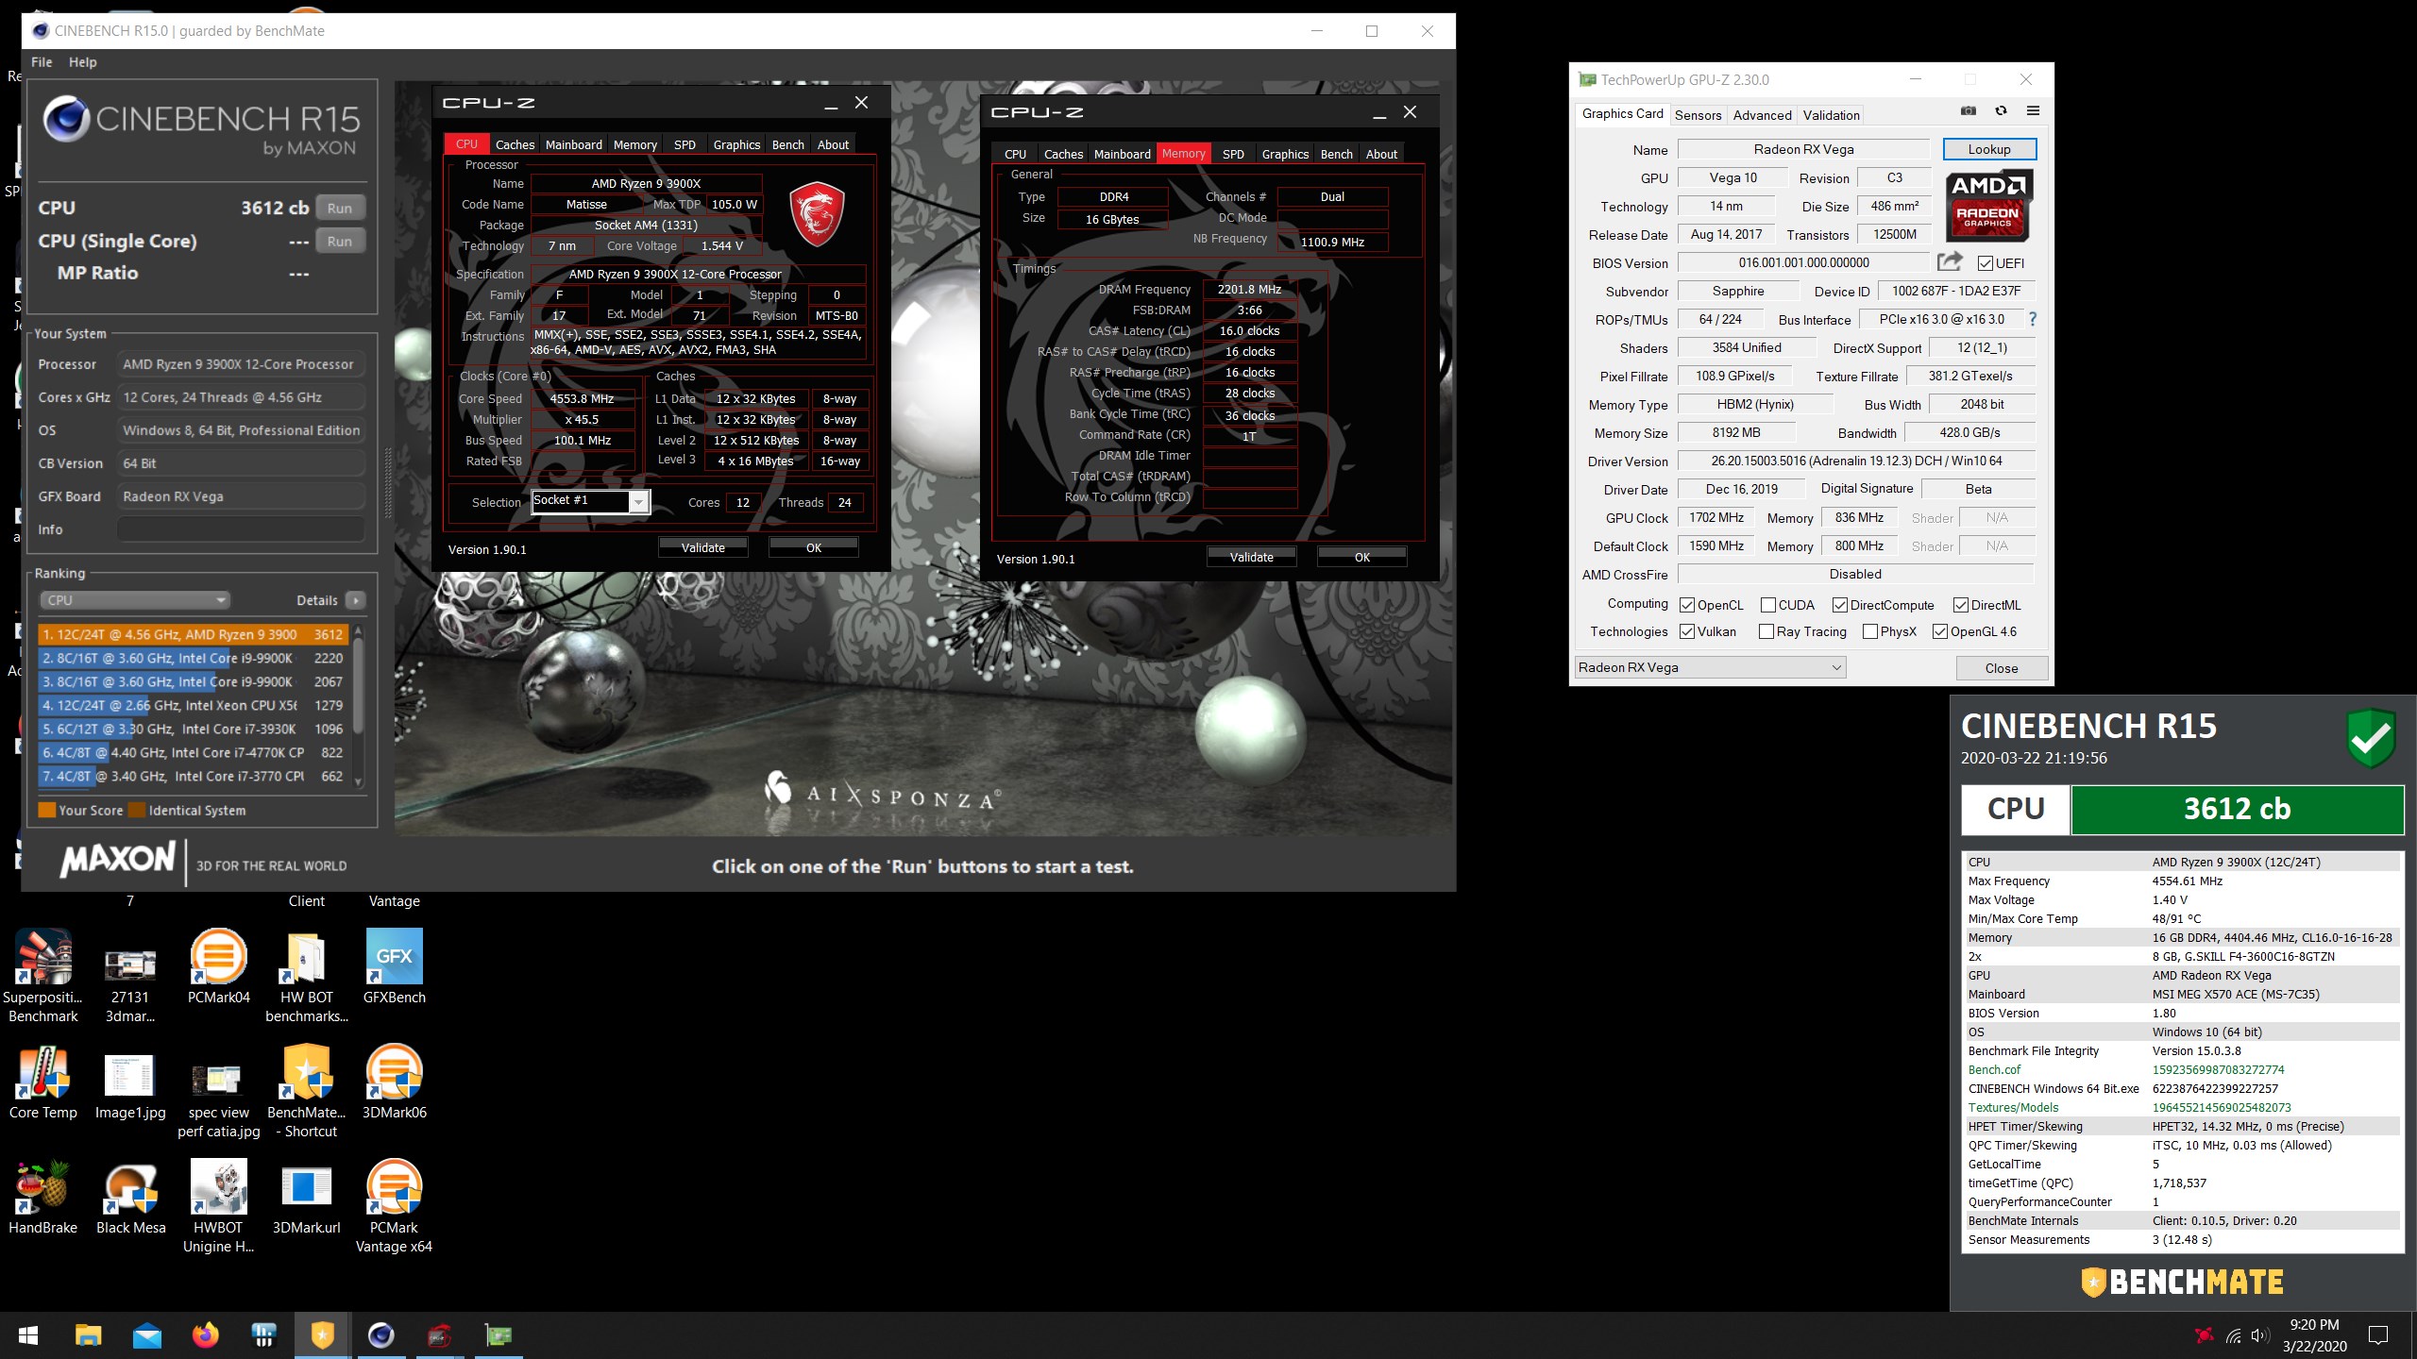
Task: Open GFXBench desktop icon
Action: 395,965
